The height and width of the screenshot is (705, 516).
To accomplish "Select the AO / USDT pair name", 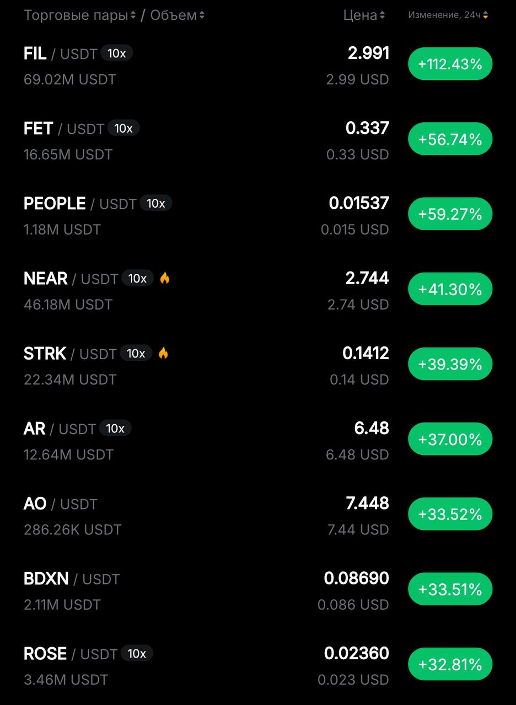I will coord(60,504).
